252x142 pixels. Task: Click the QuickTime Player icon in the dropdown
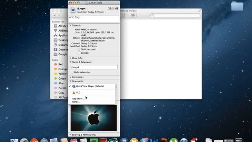coord(74,86)
